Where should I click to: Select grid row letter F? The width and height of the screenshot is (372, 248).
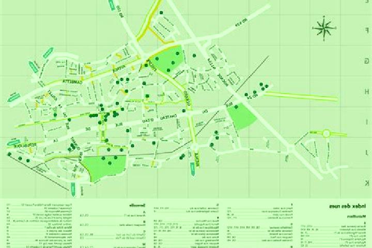coord(367,30)
